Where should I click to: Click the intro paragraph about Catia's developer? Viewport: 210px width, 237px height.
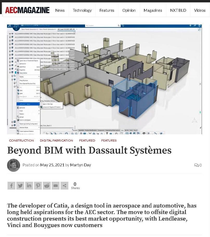coord(102,215)
